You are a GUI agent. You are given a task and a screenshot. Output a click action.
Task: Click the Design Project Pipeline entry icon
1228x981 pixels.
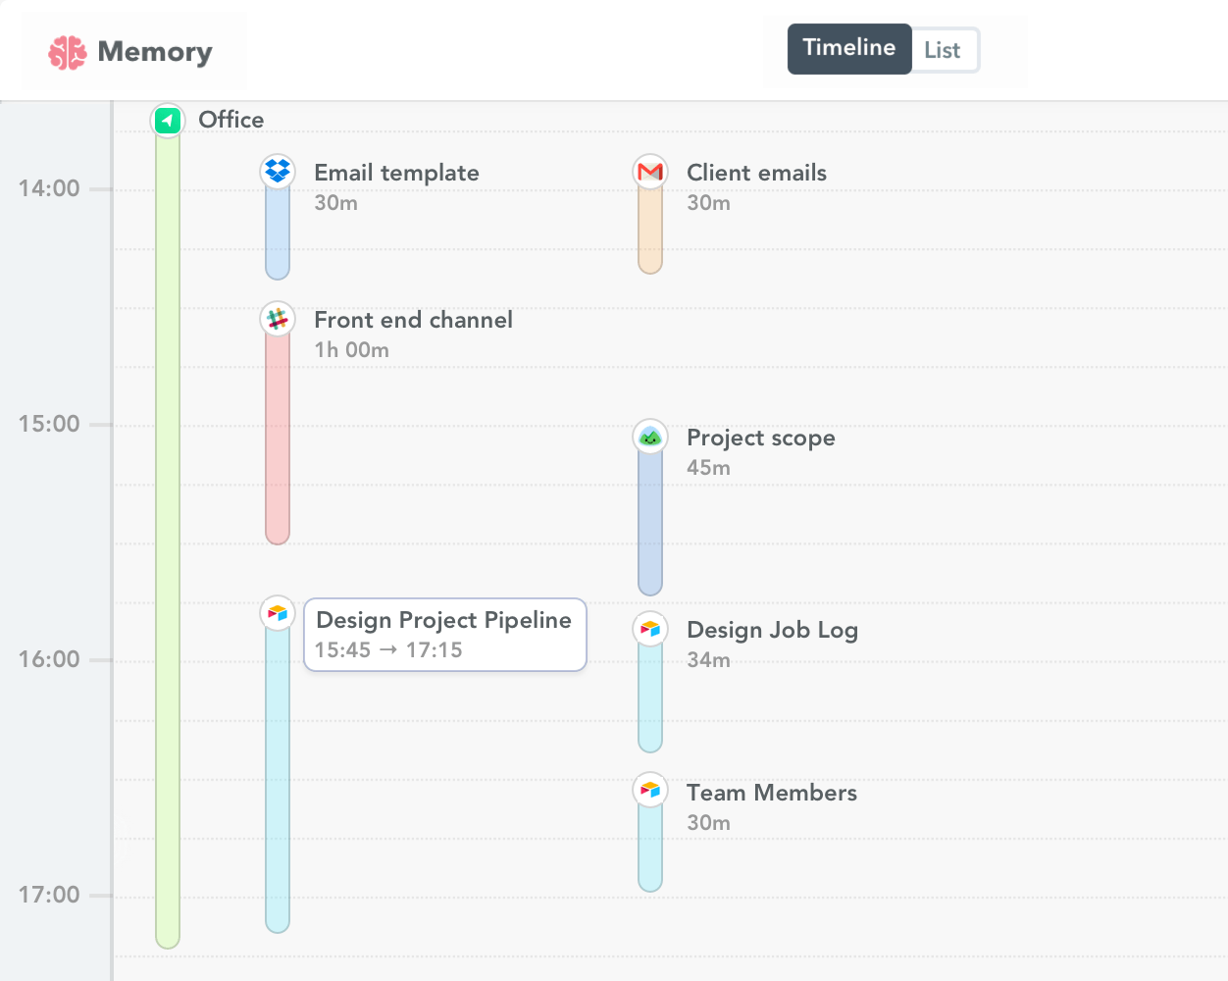point(278,612)
